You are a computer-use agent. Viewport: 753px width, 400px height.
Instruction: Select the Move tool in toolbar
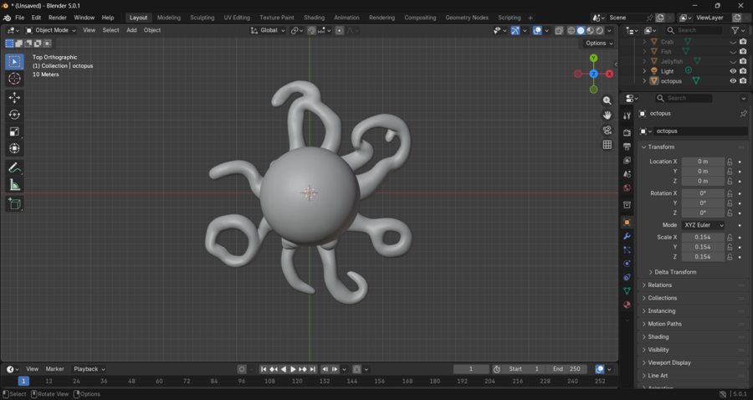[14, 98]
